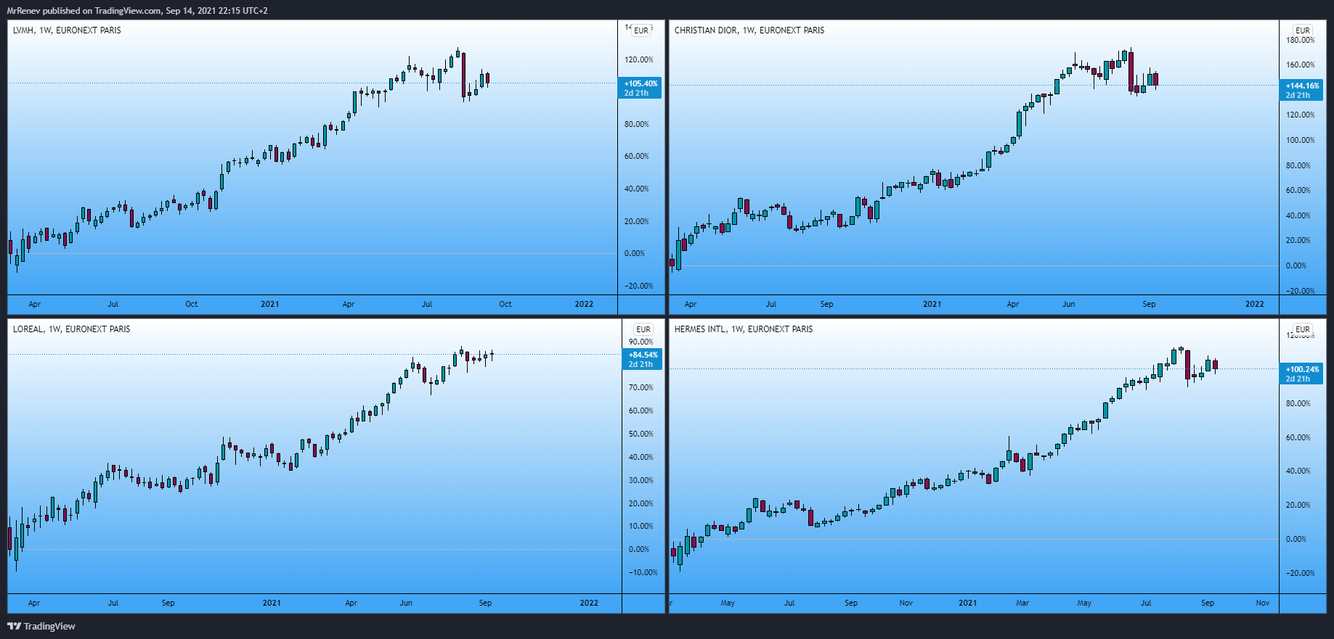Click the LVMH, 1W, EURONEXT PARIS chart title
Viewport: 1334px width, 639px height.
pyautogui.click(x=67, y=30)
